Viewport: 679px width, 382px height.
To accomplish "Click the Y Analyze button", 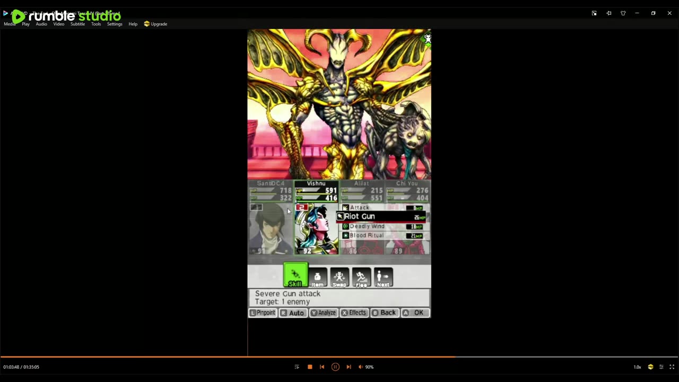I will click(x=324, y=313).
